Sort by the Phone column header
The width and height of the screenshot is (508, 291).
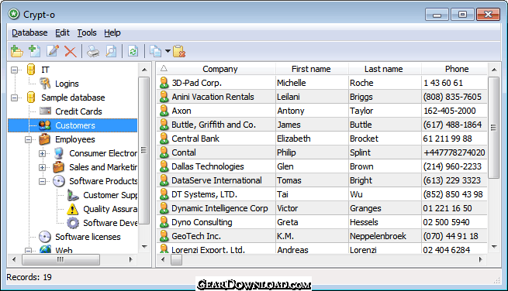457,69
